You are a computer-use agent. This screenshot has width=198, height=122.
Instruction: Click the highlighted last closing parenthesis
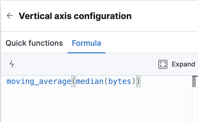tap(138, 81)
